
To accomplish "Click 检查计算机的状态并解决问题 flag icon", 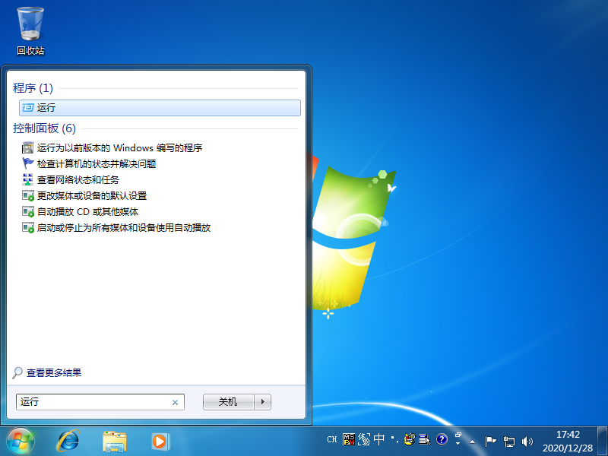I will click(x=28, y=163).
